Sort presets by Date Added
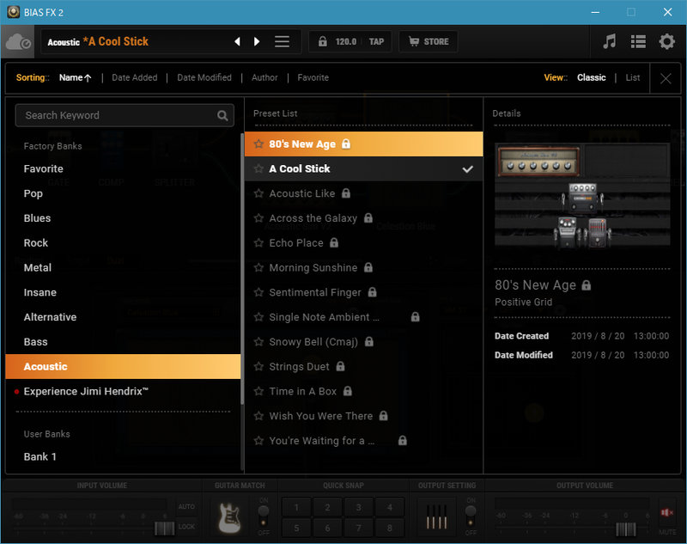This screenshot has width=687, height=544. coord(135,77)
